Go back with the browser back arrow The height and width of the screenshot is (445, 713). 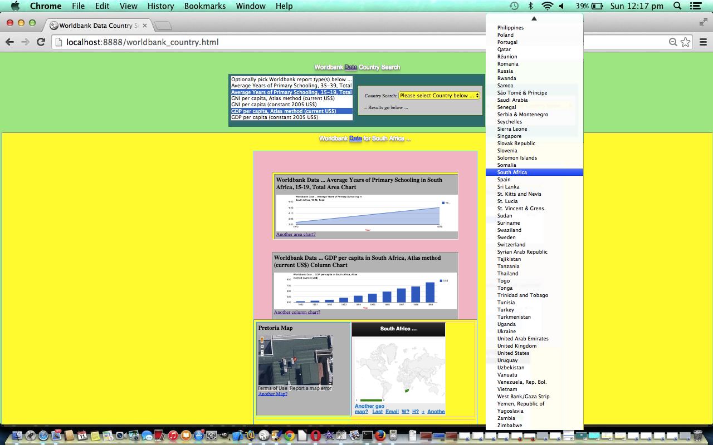(x=9, y=42)
